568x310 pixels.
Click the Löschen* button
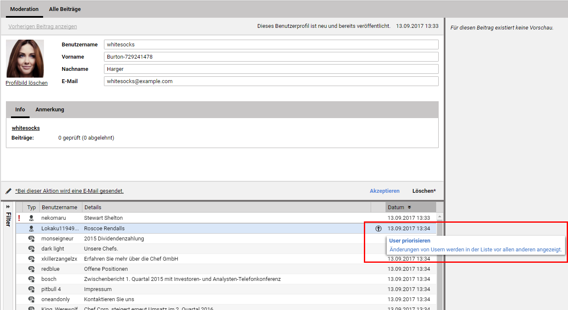tap(424, 191)
